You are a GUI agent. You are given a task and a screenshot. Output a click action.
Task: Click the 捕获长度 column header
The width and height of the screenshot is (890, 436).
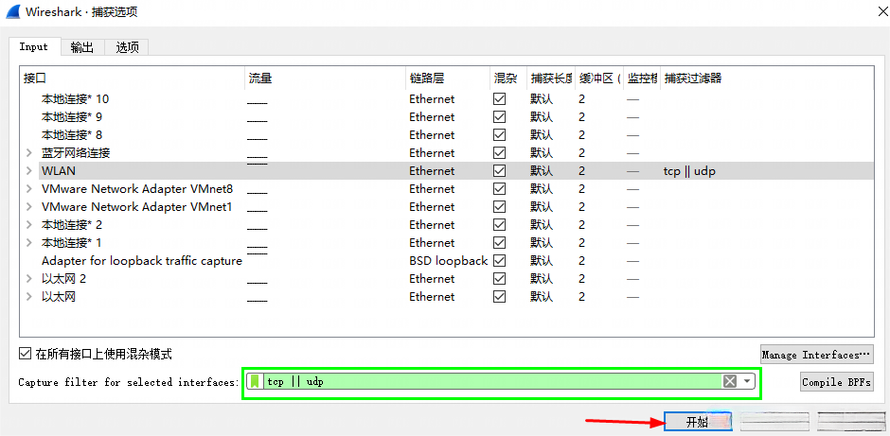point(551,78)
